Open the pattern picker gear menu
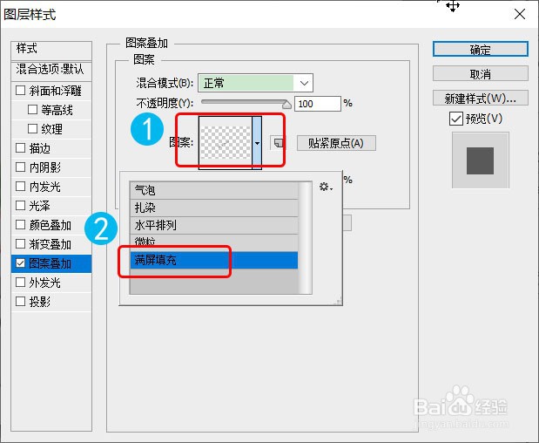 point(326,187)
